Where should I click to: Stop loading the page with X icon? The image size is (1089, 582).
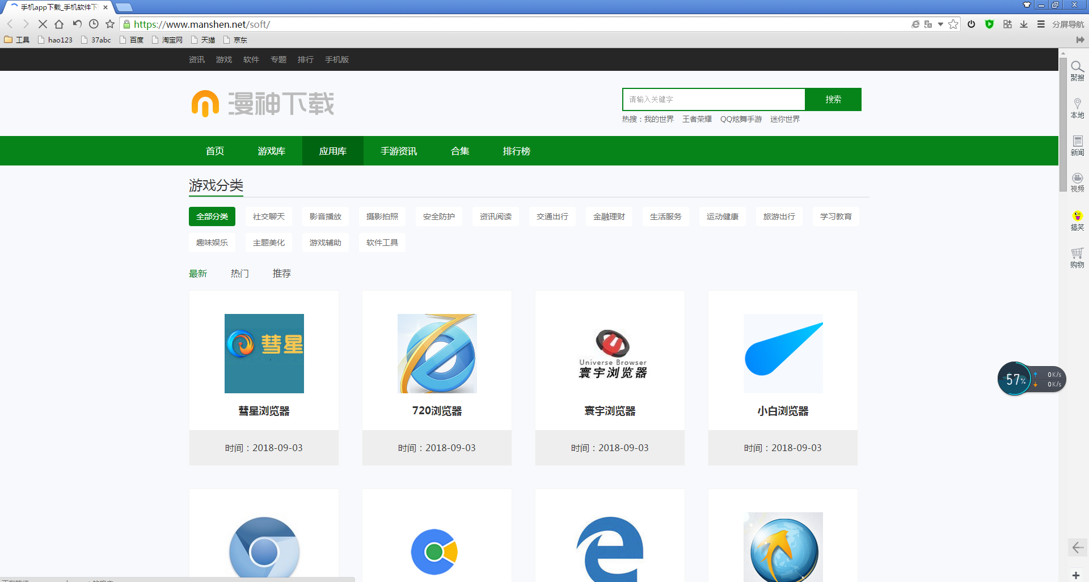(x=43, y=24)
